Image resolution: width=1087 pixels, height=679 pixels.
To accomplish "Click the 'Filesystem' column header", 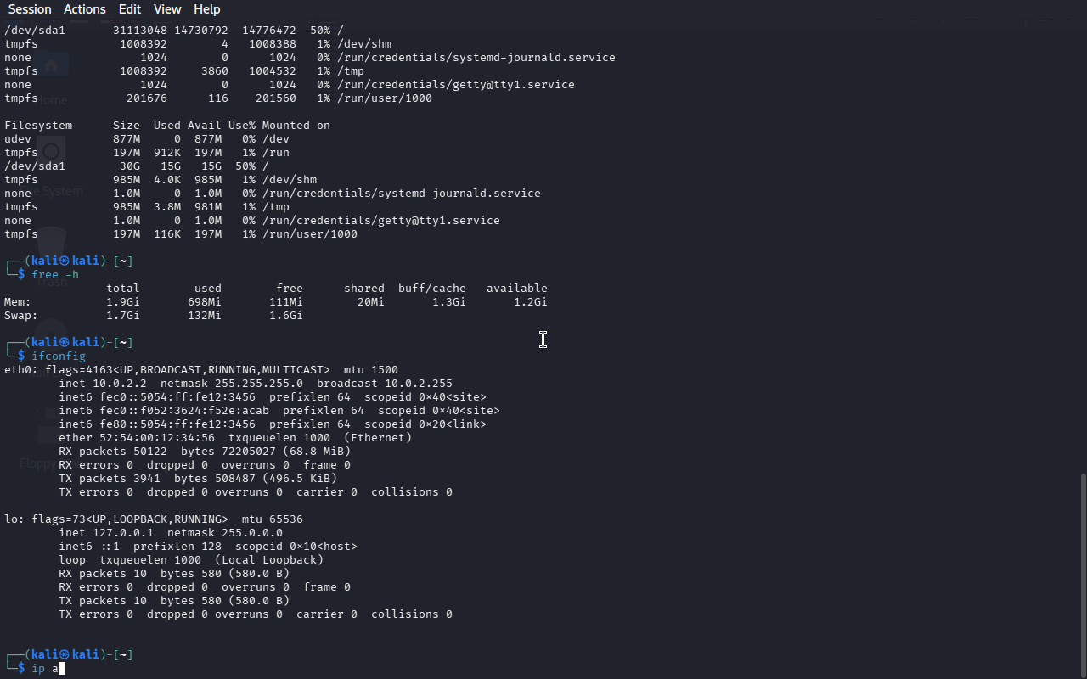I will tap(38, 126).
